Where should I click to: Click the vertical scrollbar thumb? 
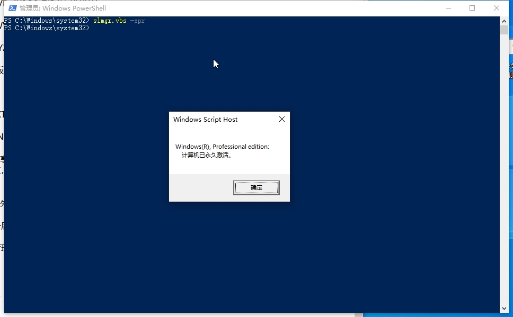504,30
